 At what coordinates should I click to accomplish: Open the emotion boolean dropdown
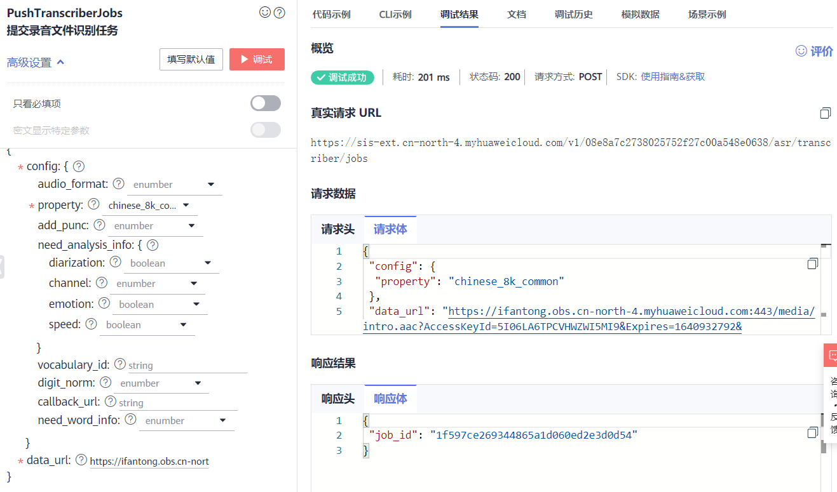tap(159, 304)
